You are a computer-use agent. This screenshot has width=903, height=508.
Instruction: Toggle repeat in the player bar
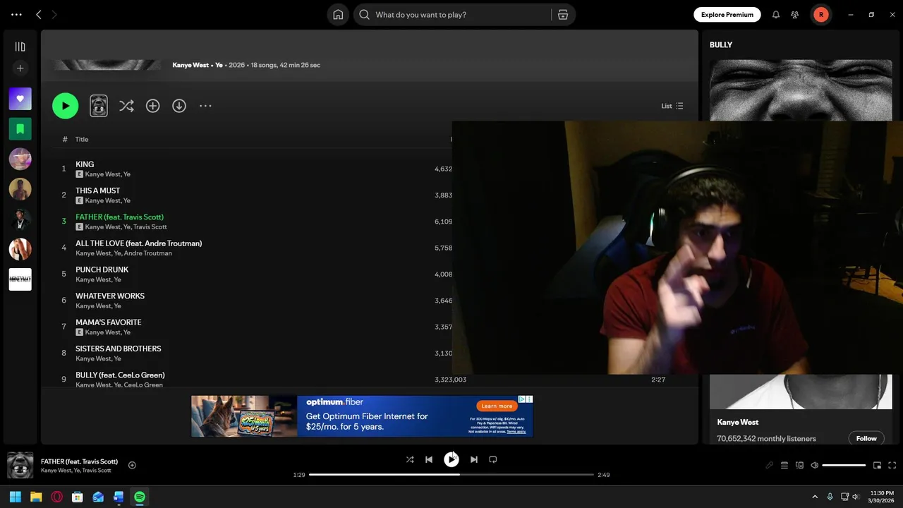(493, 459)
